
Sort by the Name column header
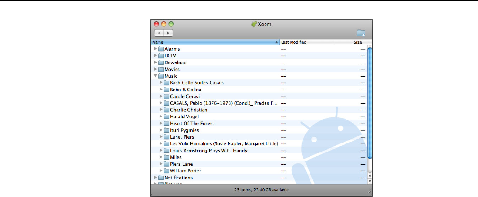(215, 42)
